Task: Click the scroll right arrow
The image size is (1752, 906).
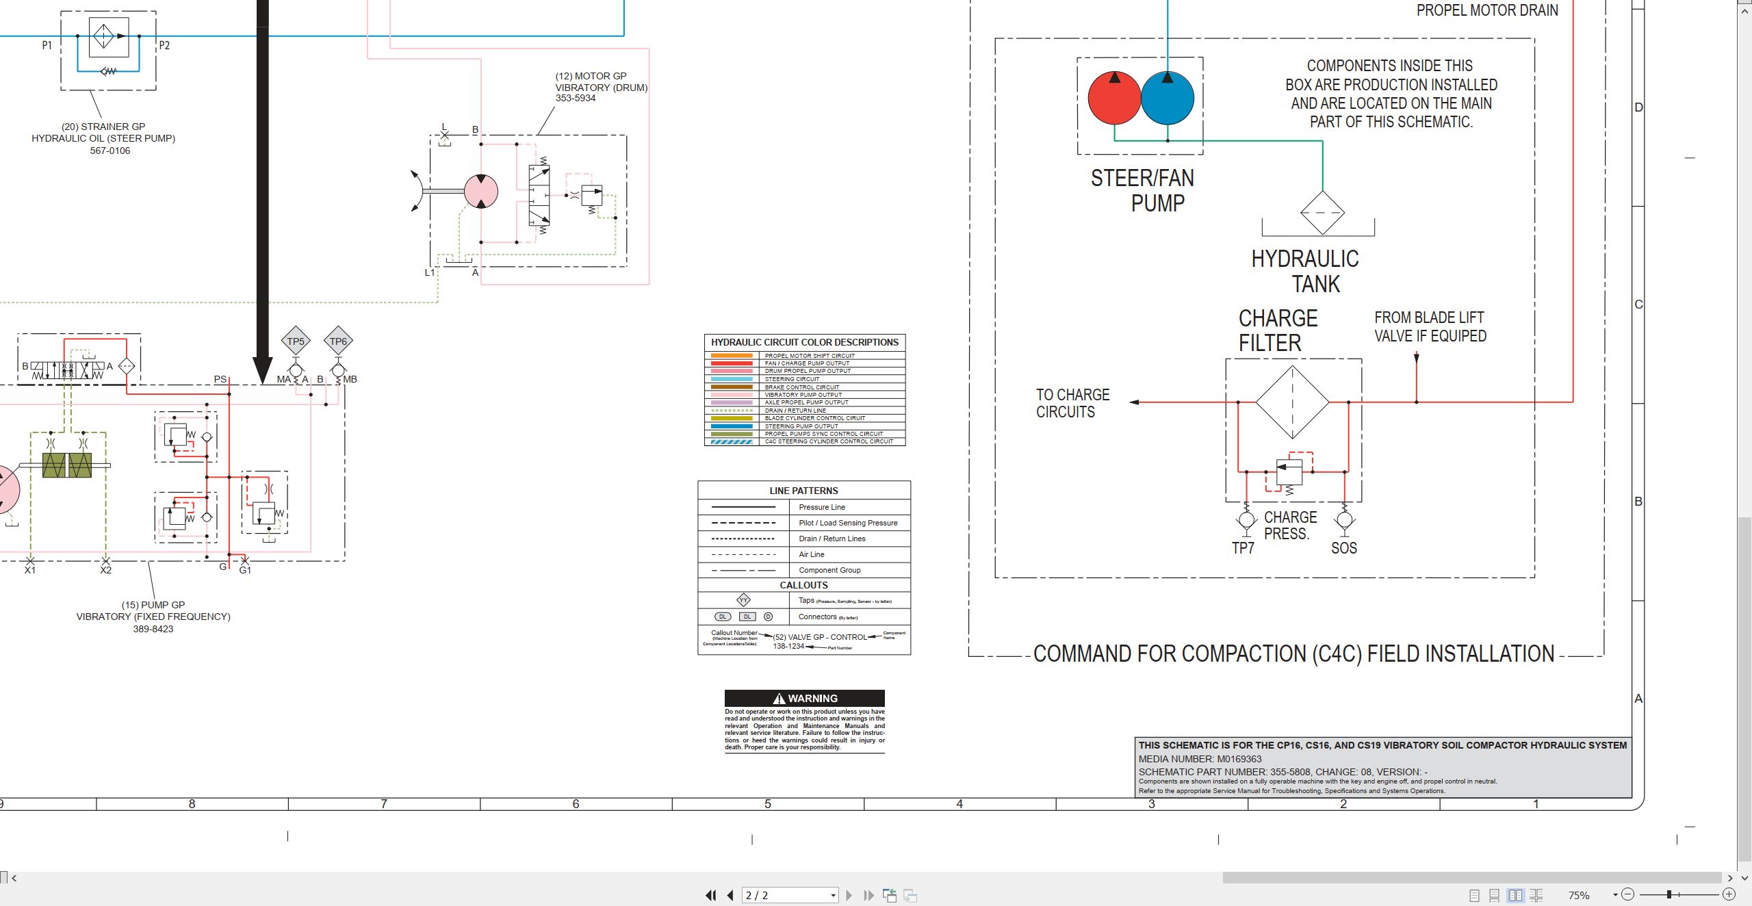Action: coord(1730,878)
